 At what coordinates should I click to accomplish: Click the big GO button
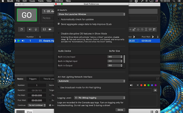coord(27,15)
